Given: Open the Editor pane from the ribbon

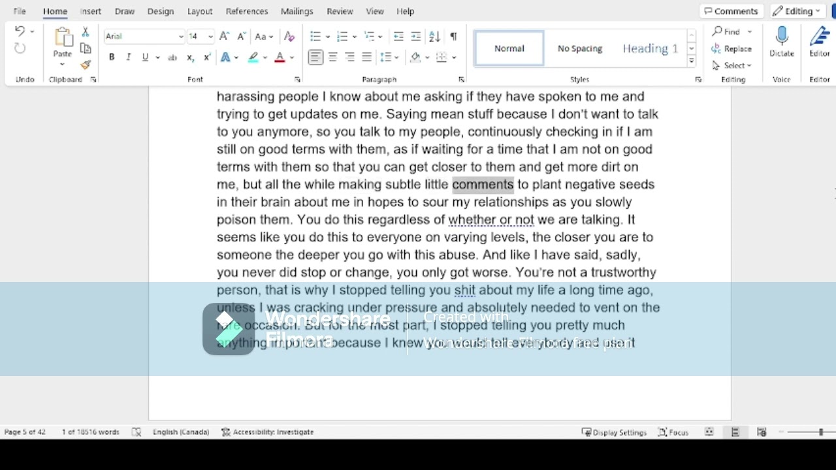Looking at the screenshot, I should [x=820, y=42].
